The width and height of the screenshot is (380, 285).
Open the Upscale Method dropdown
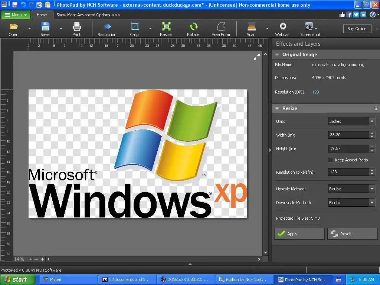click(x=351, y=189)
